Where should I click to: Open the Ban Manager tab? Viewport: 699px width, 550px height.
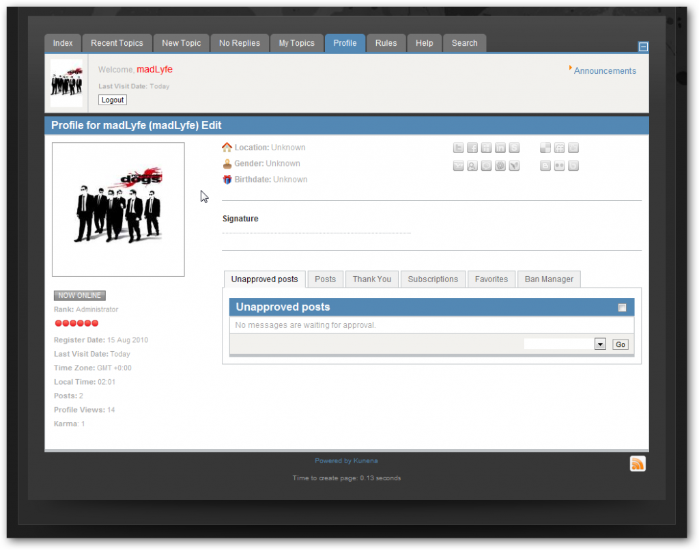coord(549,279)
